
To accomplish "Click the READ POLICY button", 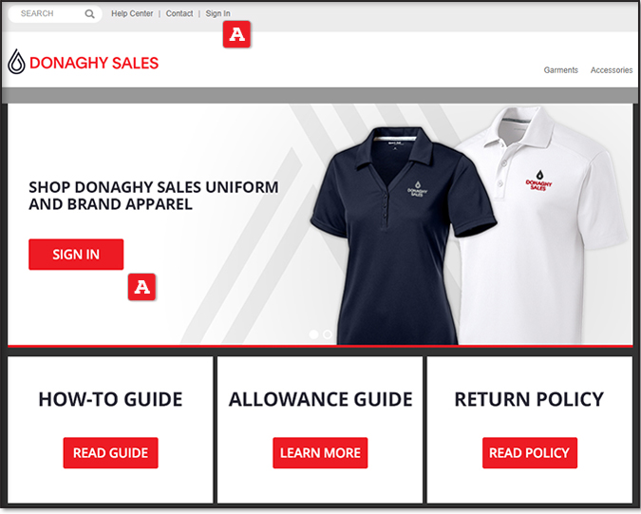I will [530, 453].
